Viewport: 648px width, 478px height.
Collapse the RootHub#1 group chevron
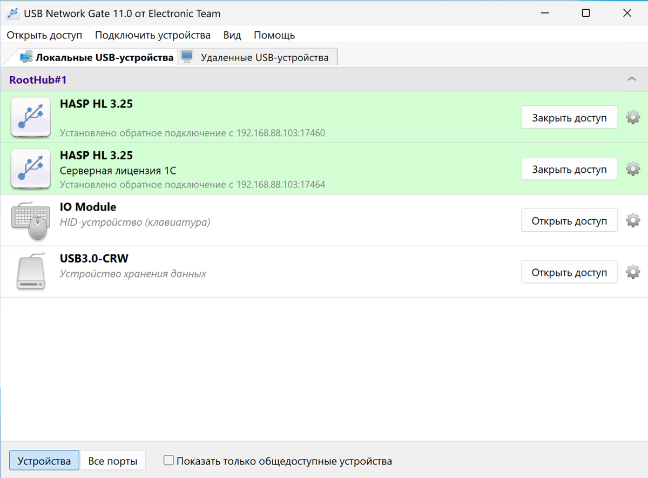(x=632, y=79)
